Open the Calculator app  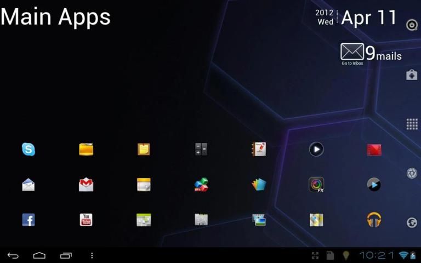coord(201,149)
